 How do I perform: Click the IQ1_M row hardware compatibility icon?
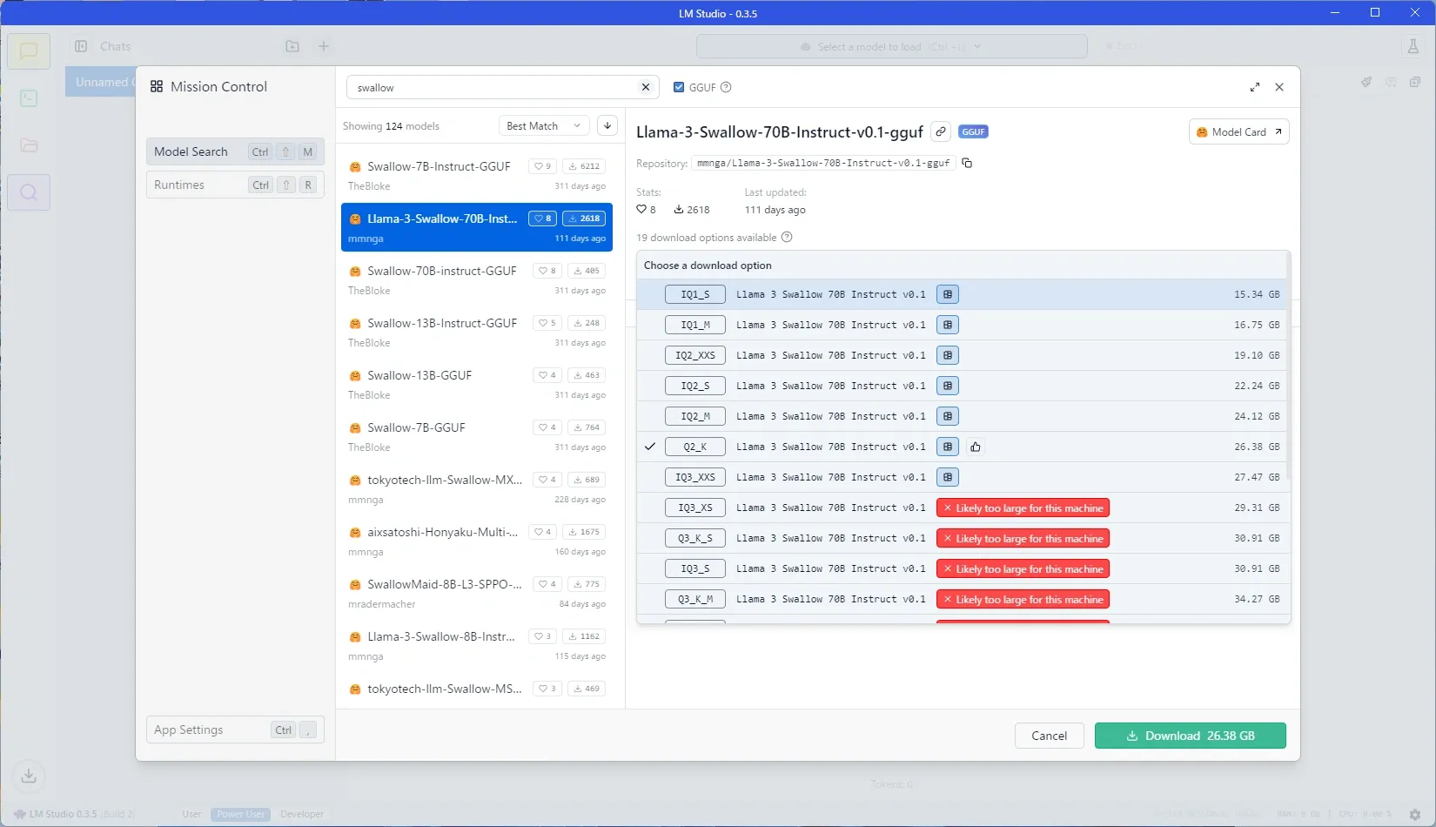[948, 325]
